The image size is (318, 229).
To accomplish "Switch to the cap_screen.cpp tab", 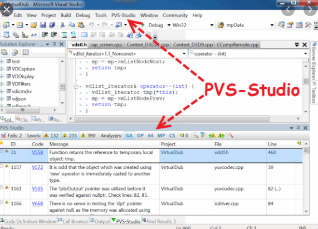I will point(106,44).
